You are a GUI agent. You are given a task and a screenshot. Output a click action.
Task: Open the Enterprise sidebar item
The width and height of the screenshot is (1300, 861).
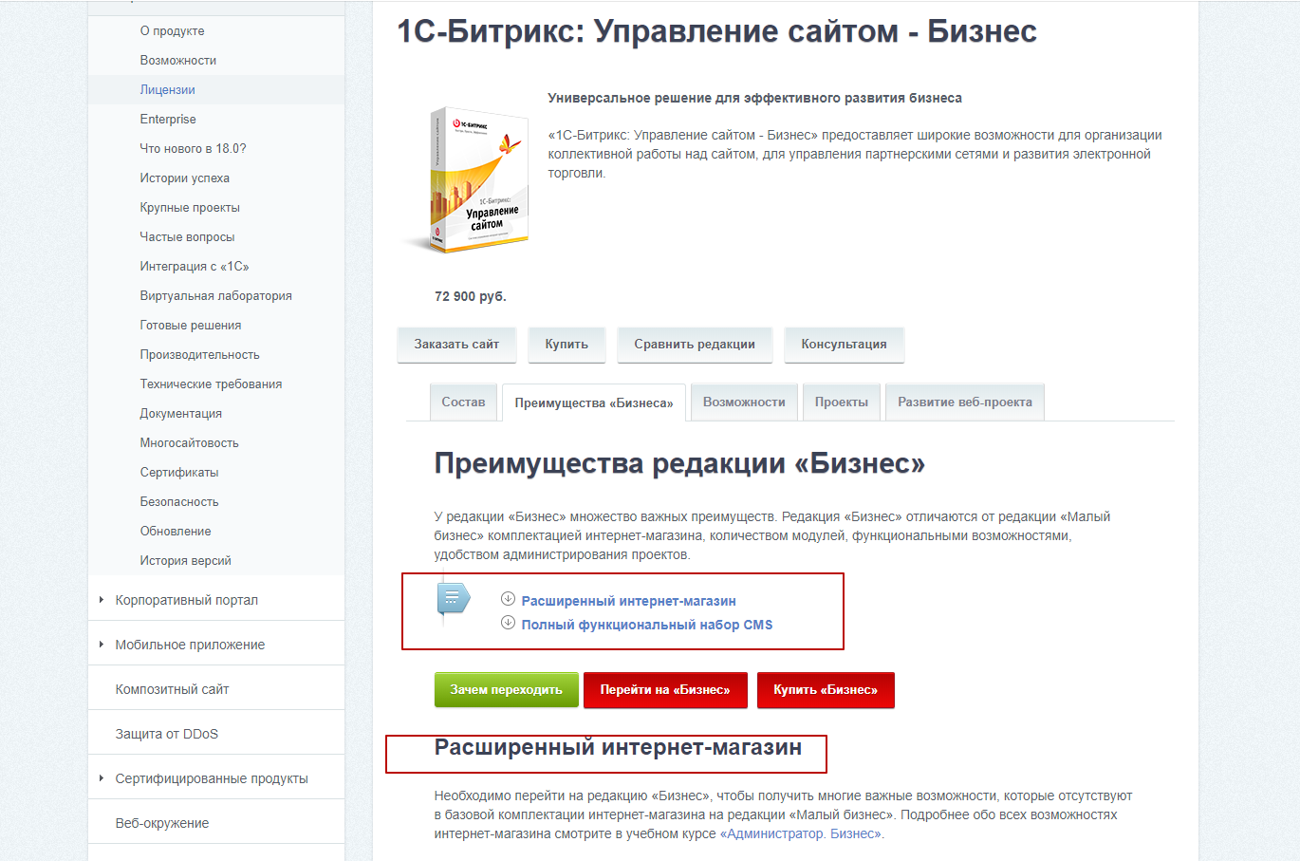pos(168,119)
